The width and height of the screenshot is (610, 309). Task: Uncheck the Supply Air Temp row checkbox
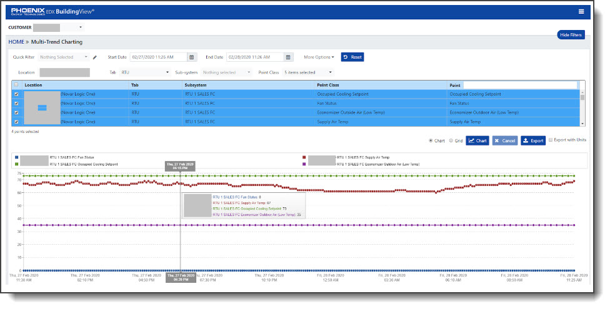pyautogui.click(x=16, y=122)
